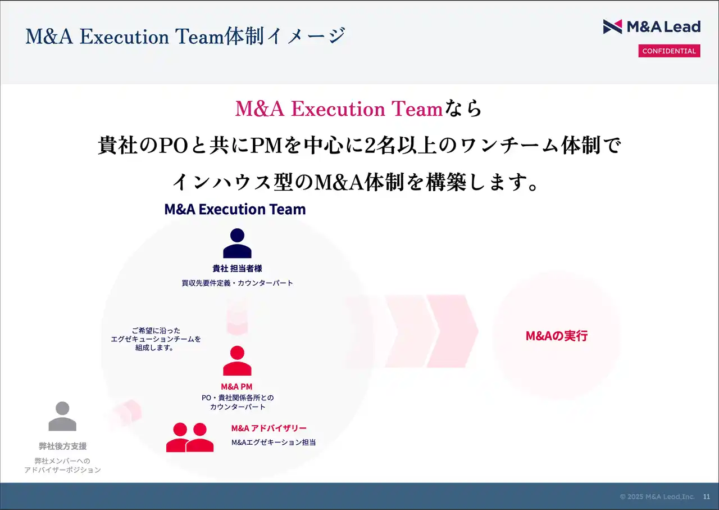Select the red M&A PM person icon

[x=237, y=361]
